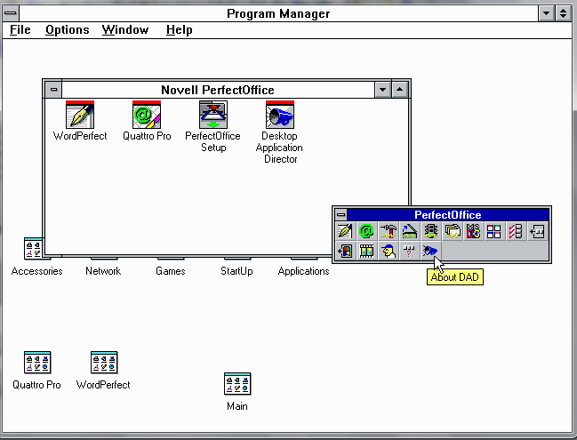Click Program Manager's restore (double-arrow) button

tap(564, 13)
